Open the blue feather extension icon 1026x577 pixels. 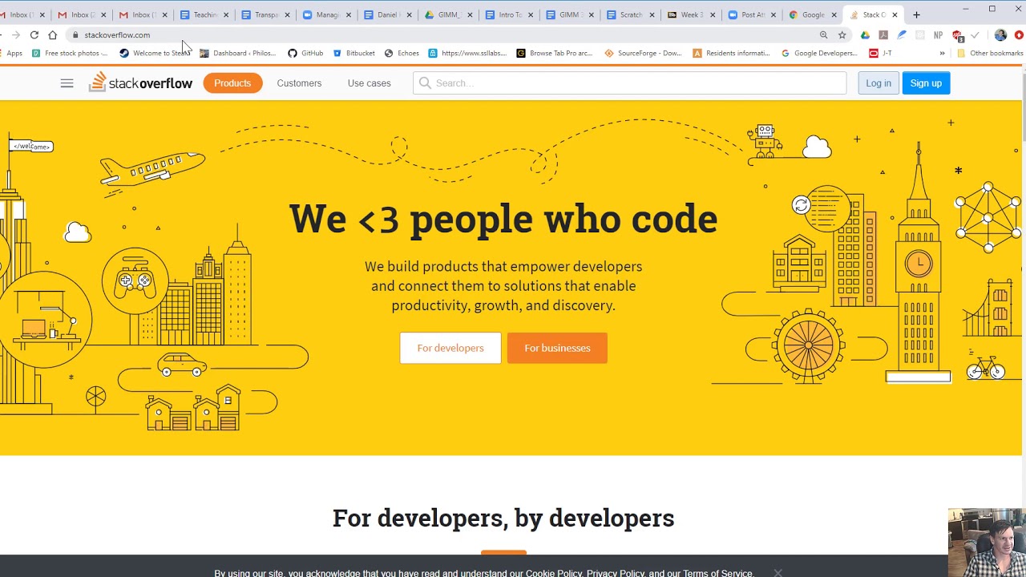click(x=902, y=35)
